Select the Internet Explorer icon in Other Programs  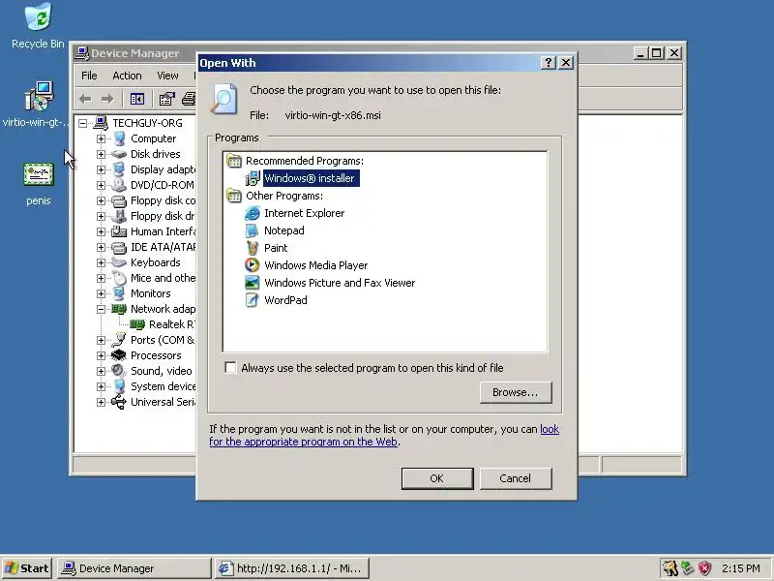tap(253, 213)
